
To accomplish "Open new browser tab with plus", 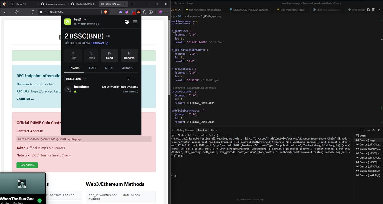I will tap(132, 4).
